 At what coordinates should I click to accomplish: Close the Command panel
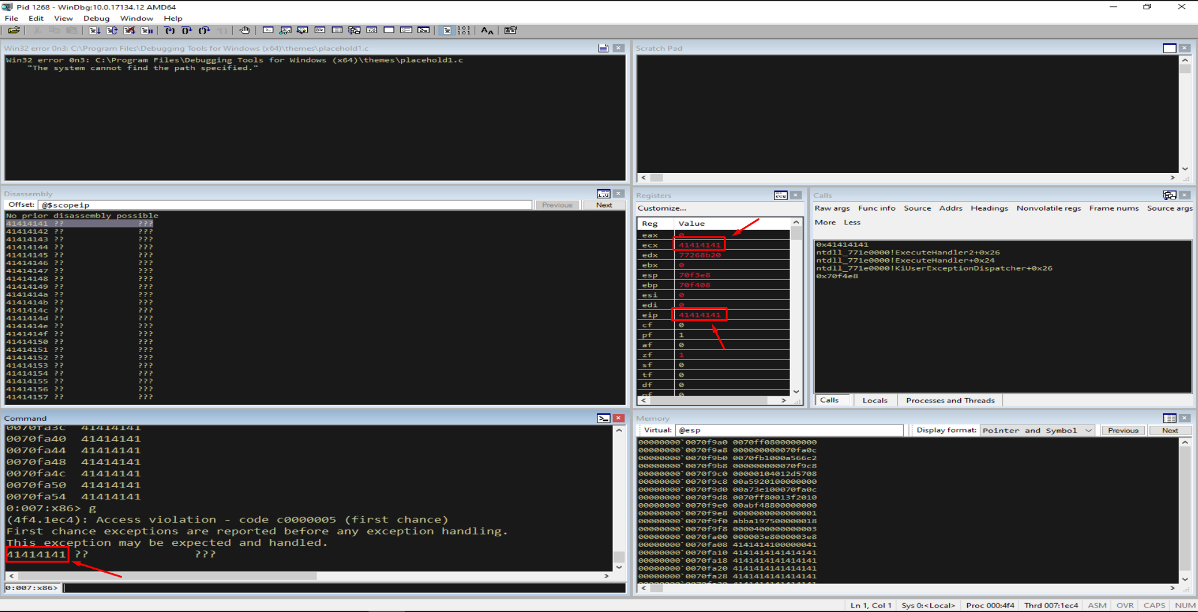(619, 418)
